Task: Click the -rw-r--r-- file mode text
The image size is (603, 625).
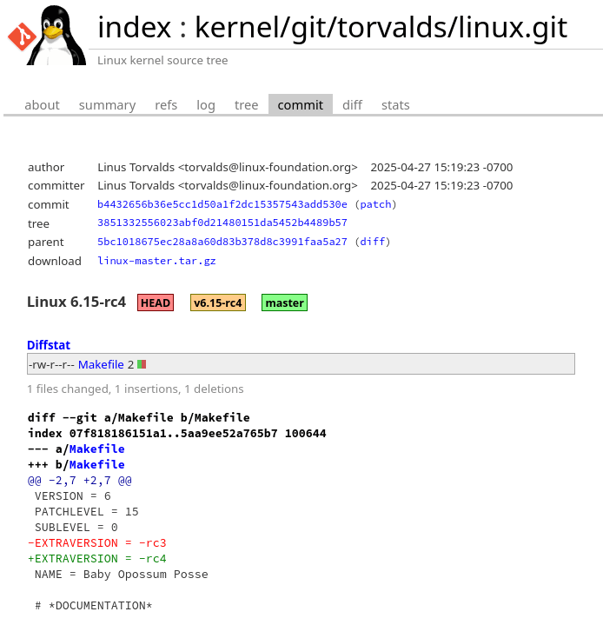Action: (51, 364)
